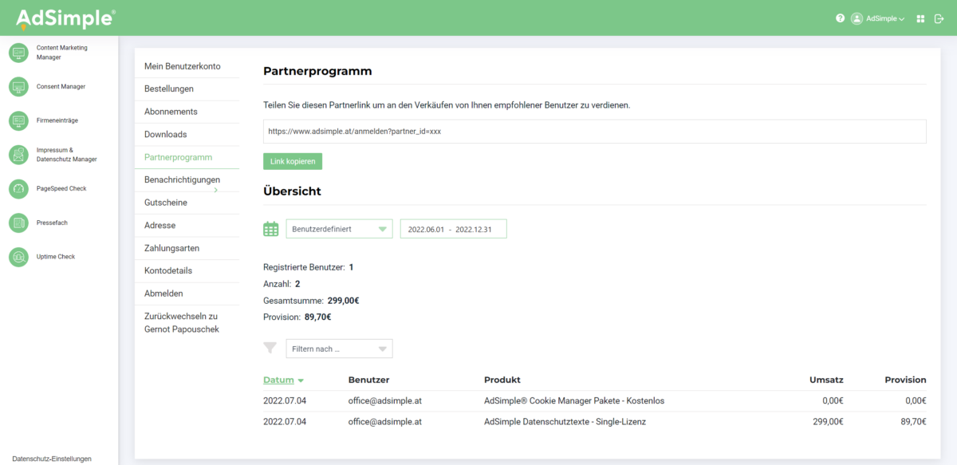Expand the AdSimple user account dropdown

pos(877,18)
